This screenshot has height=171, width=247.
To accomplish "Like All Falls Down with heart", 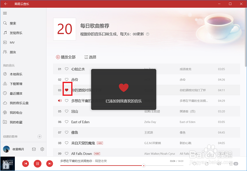I will coord(67,153).
